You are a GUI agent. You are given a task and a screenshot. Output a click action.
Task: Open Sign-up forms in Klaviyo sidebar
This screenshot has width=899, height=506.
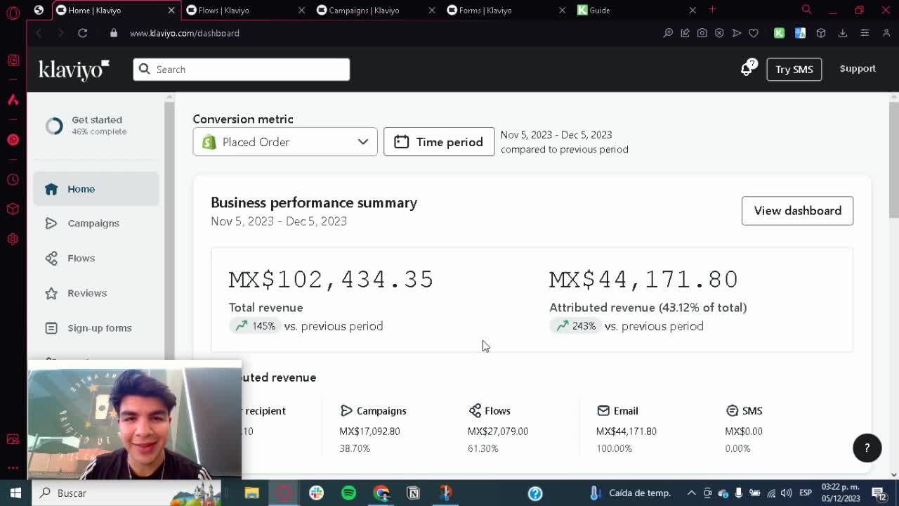pos(96,328)
